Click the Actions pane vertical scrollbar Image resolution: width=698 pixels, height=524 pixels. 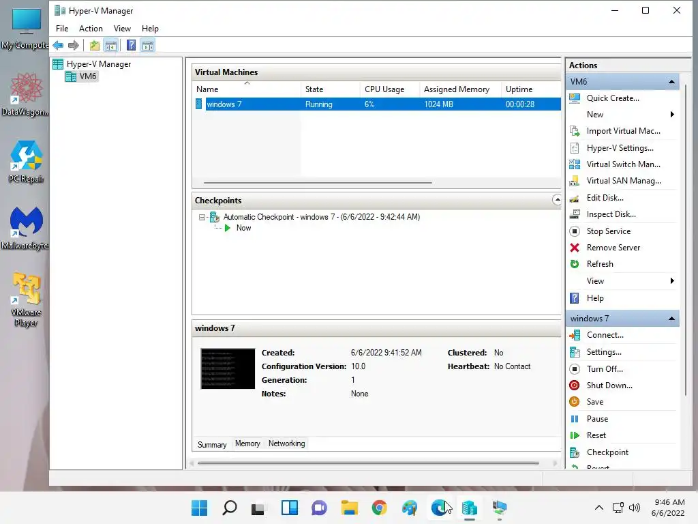(x=686, y=241)
